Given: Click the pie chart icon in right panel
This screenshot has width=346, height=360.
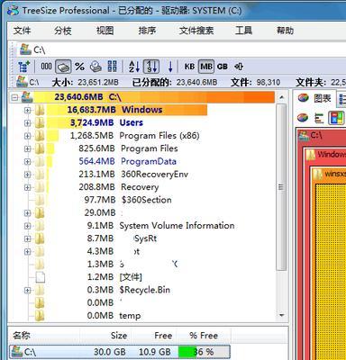Looking at the screenshot, I should pos(303,118).
